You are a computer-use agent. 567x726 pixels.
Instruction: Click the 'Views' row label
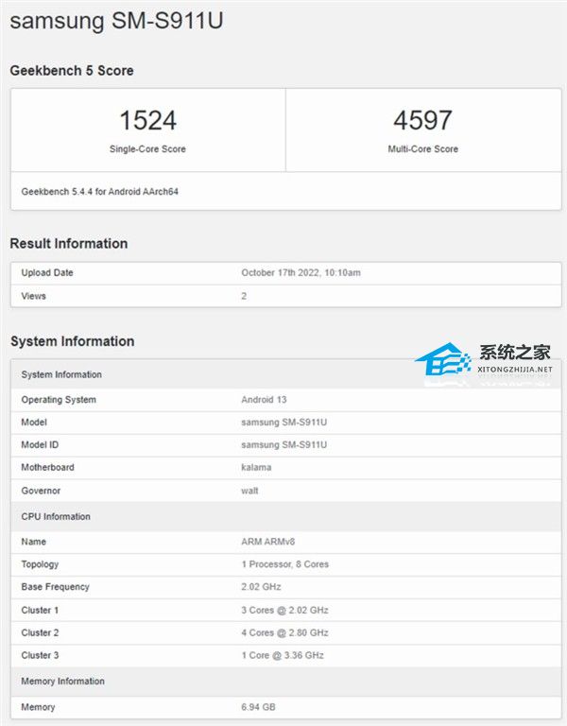33,296
